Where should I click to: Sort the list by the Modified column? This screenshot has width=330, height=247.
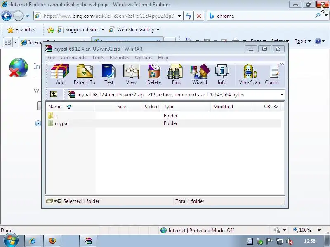231,107
